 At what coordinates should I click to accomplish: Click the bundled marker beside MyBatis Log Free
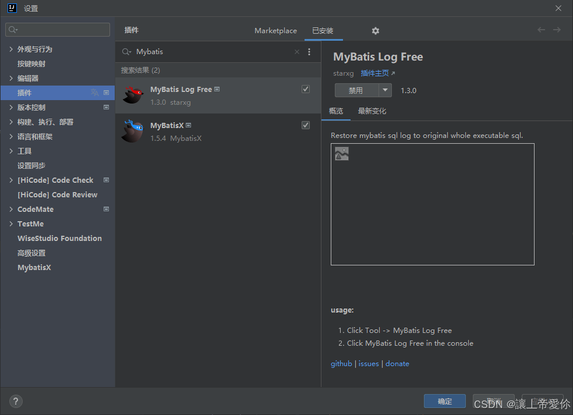tap(217, 89)
